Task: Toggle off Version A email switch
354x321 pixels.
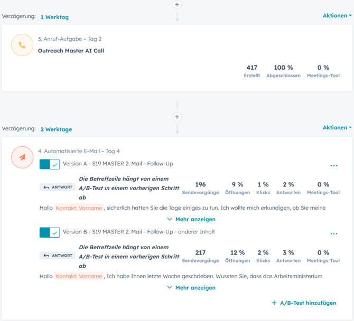Action: 50,165
